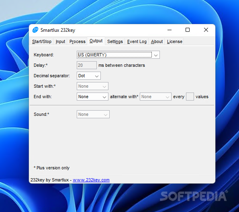Screen dimensions: 239x212
Task: Expand the End with dropdown
Action: point(92,97)
